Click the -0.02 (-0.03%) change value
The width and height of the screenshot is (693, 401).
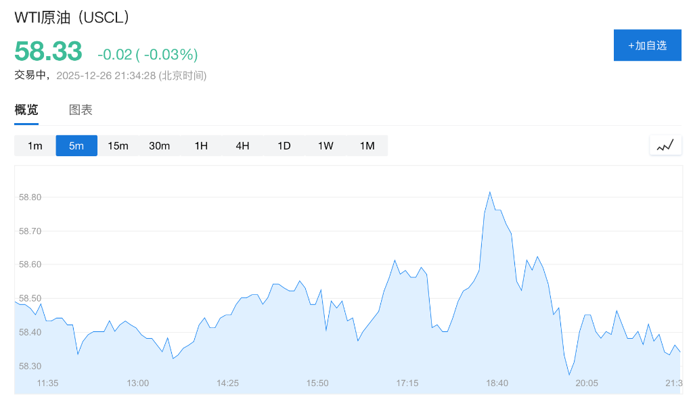148,54
